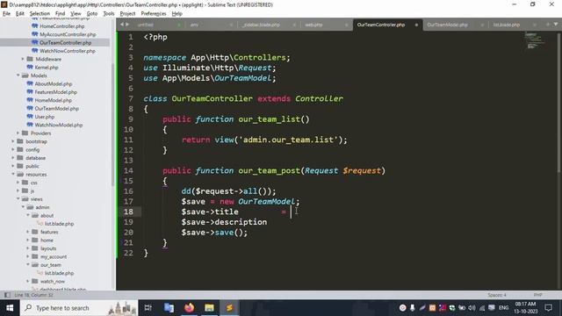
Task: Close the _sidebar.blade.php tab
Action: coord(294,25)
